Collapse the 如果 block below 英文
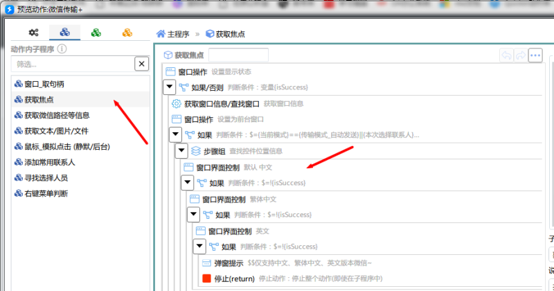554x291 pixels. 199,246
